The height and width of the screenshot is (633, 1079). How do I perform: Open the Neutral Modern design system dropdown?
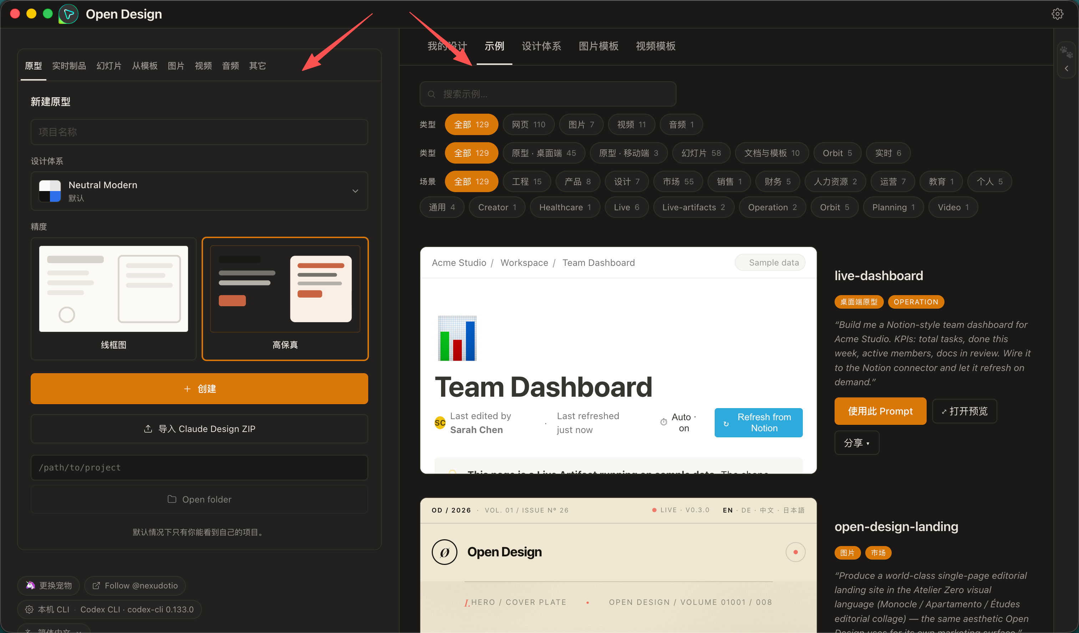[x=199, y=191]
